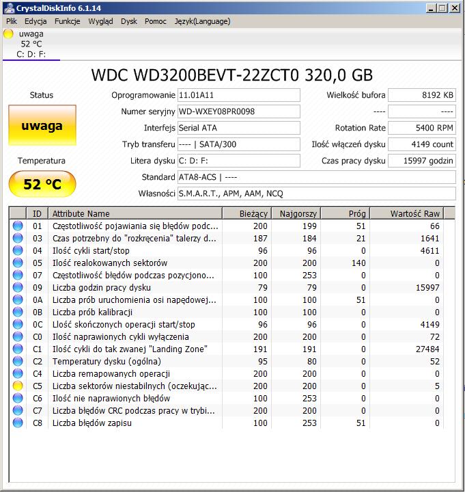Click the buffer size 8192 KB field

(422, 95)
